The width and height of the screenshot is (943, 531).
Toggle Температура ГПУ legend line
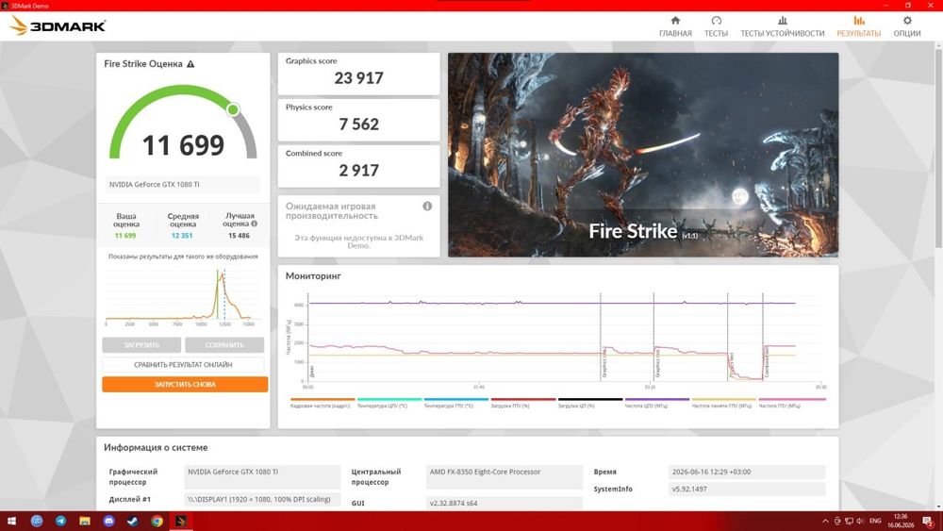coord(455,403)
